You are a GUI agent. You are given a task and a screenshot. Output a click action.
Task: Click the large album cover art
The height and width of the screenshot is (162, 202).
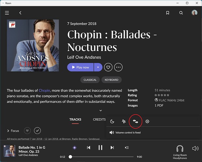33,45
